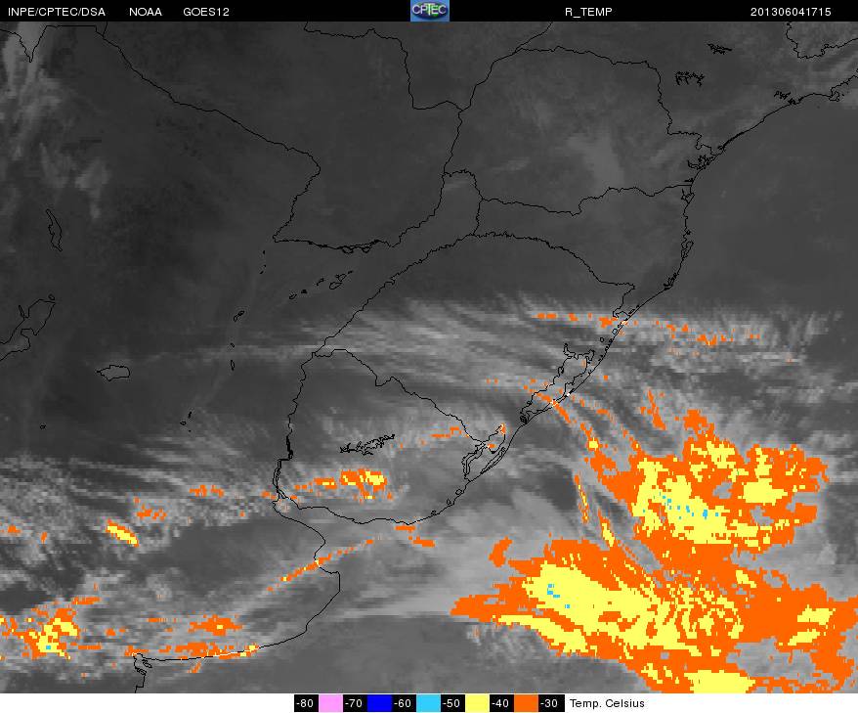Select the -30 legend value

tap(550, 703)
